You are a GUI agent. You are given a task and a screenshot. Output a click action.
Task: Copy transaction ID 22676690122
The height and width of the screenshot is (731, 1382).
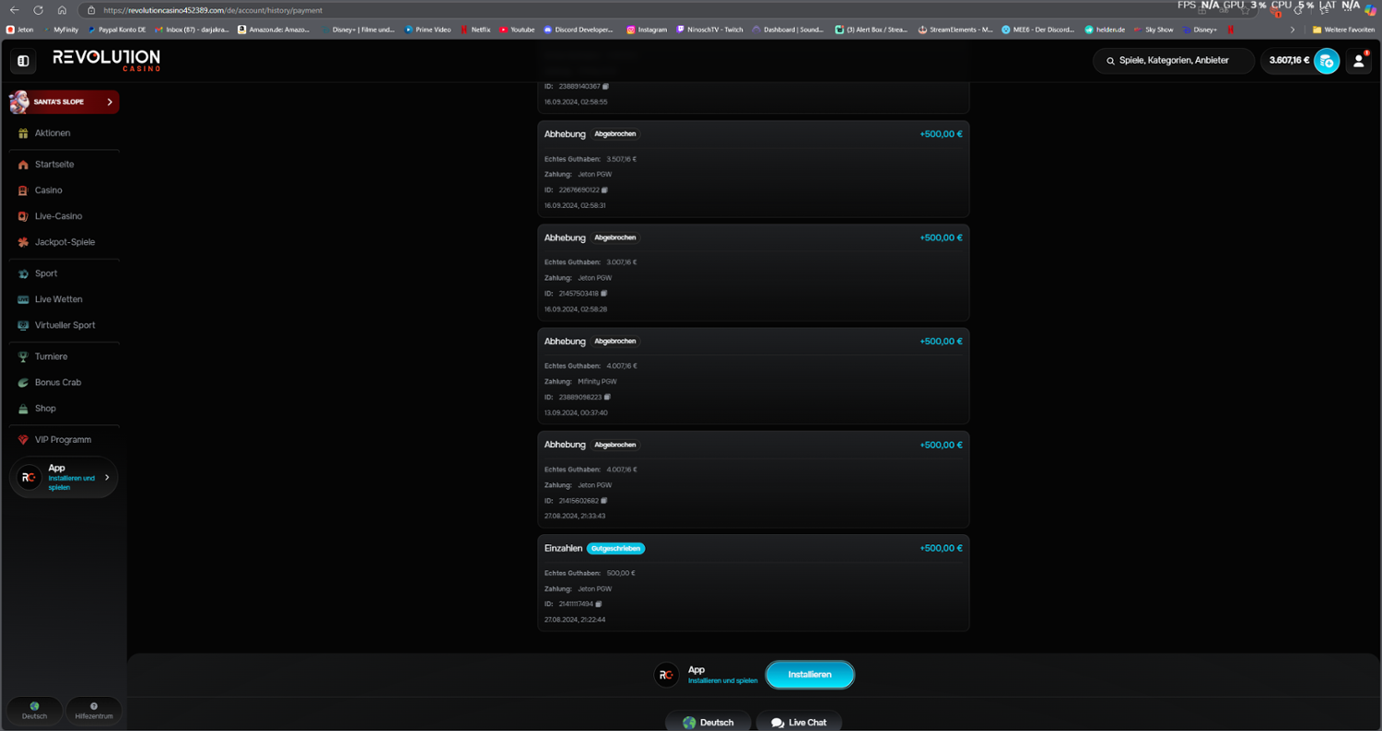point(605,190)
